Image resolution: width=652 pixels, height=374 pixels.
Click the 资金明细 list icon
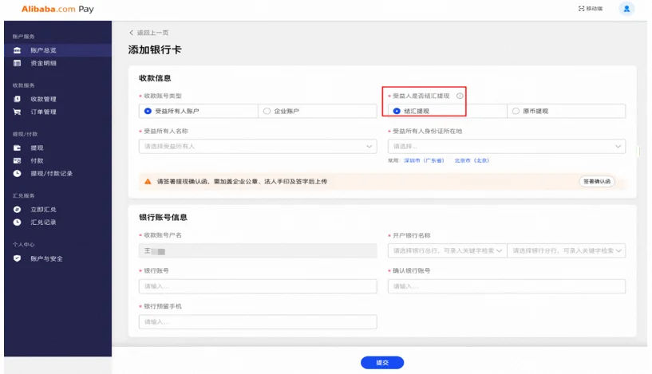point(17,63)
